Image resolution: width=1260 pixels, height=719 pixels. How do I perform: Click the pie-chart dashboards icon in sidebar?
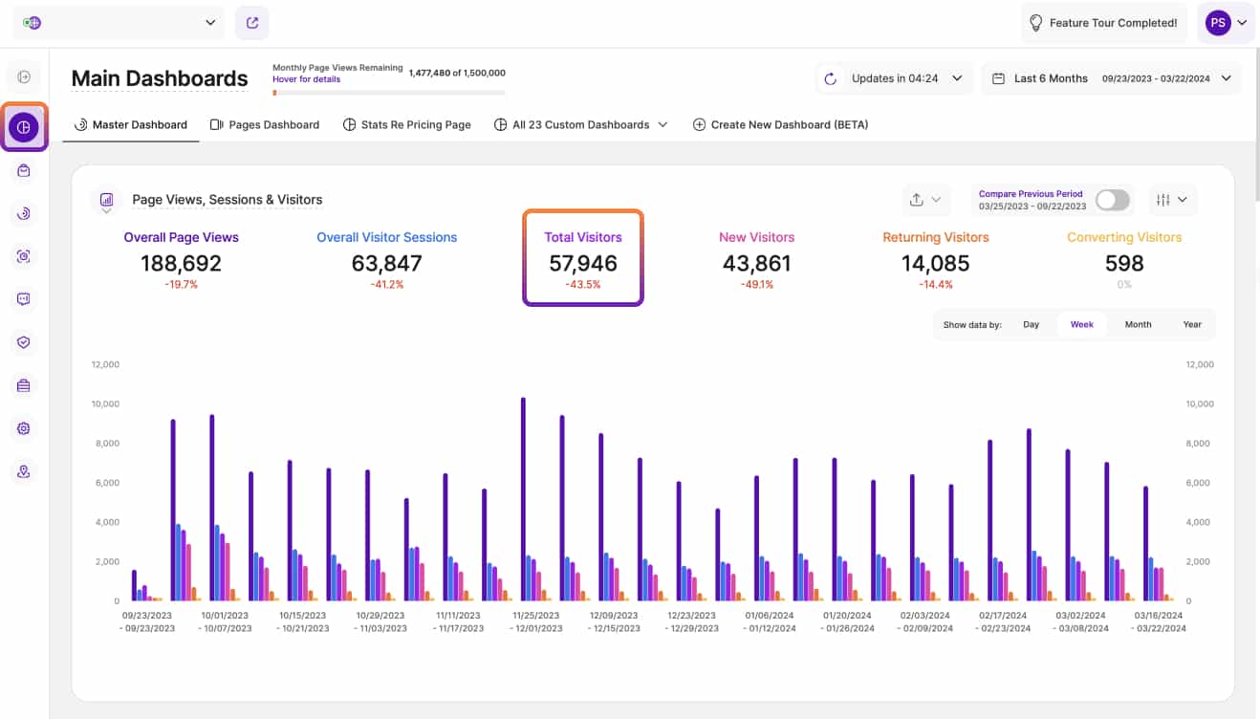click(24, 127)
